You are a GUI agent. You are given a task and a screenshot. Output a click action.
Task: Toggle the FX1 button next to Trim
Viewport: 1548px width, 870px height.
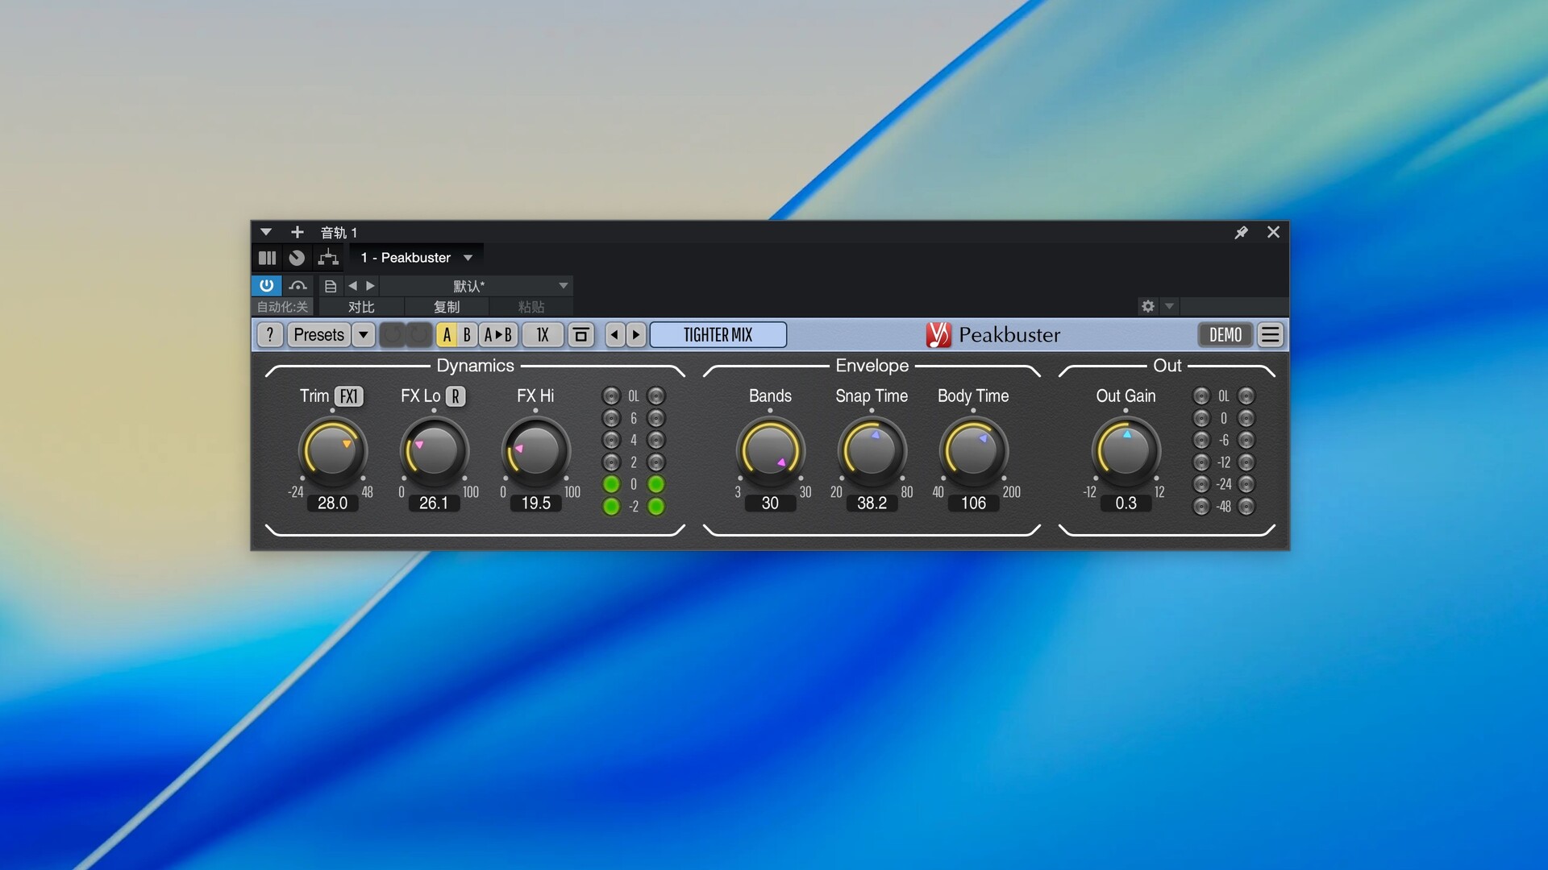point(348,396)
